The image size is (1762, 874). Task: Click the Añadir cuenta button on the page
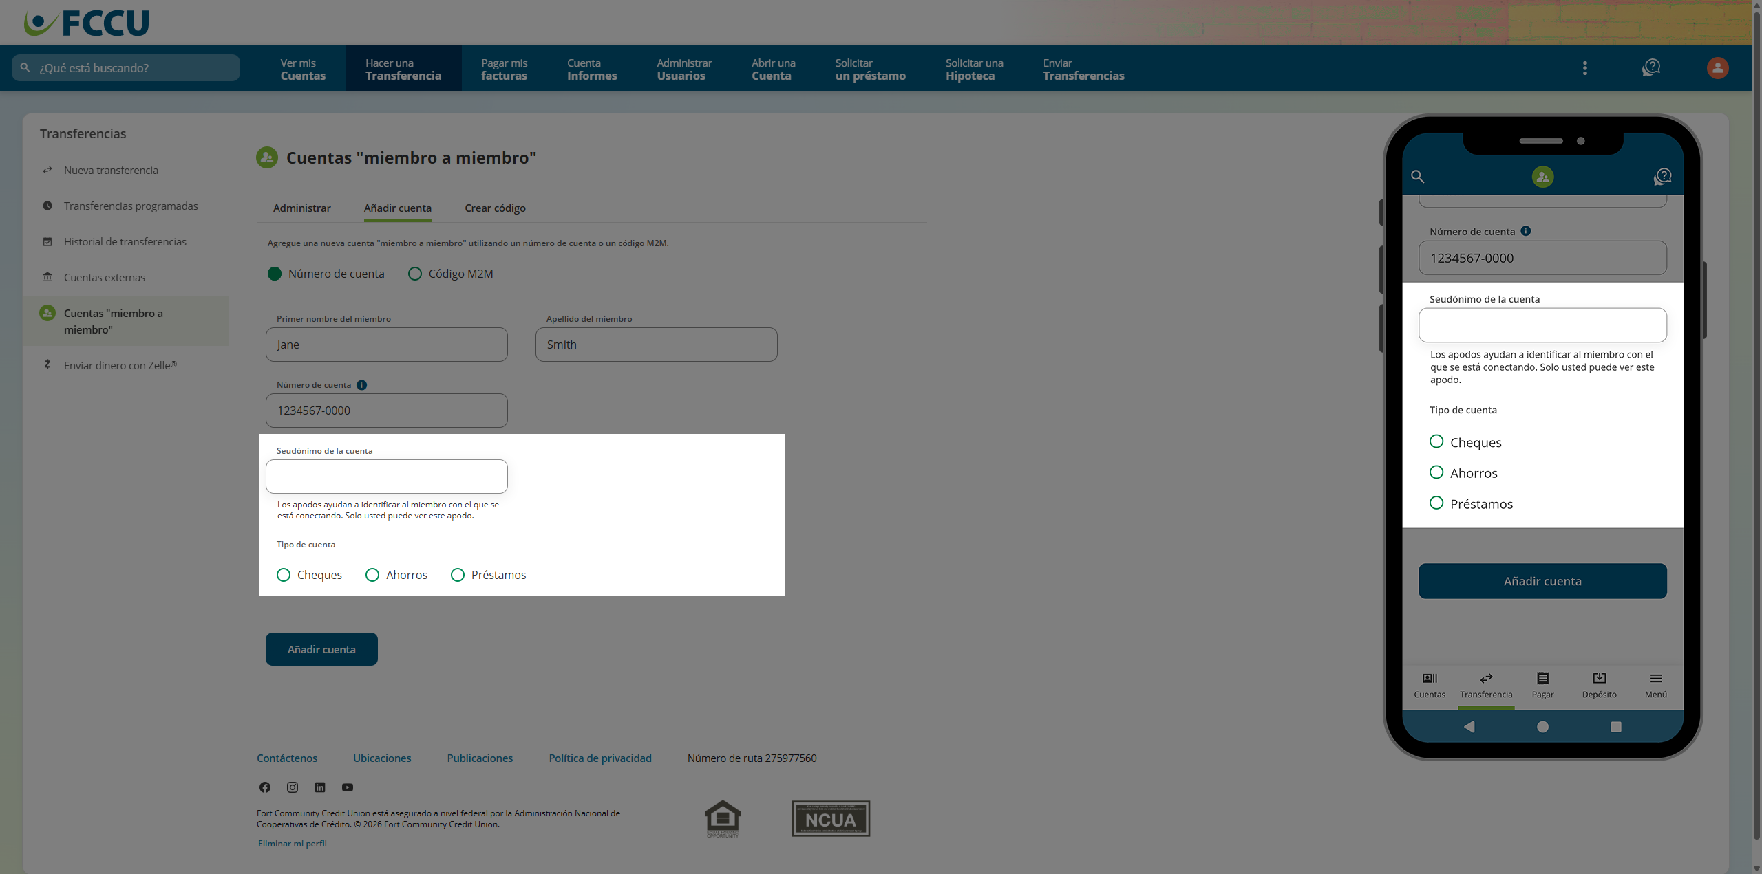(x=321, y=649)
